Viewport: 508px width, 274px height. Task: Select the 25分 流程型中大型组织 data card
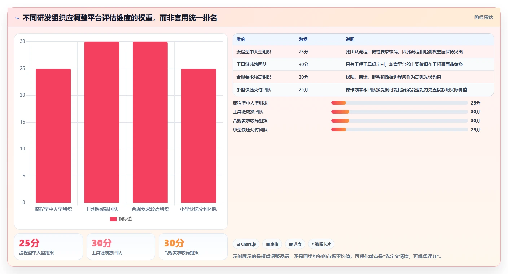(48, 247)
